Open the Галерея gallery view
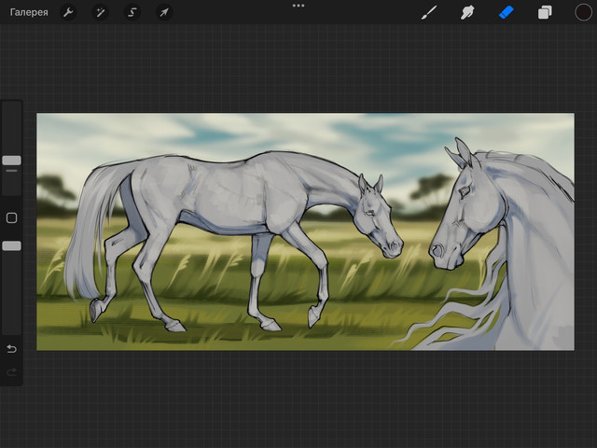This screenshot has width=597, height=448. [x=29, y=12]
